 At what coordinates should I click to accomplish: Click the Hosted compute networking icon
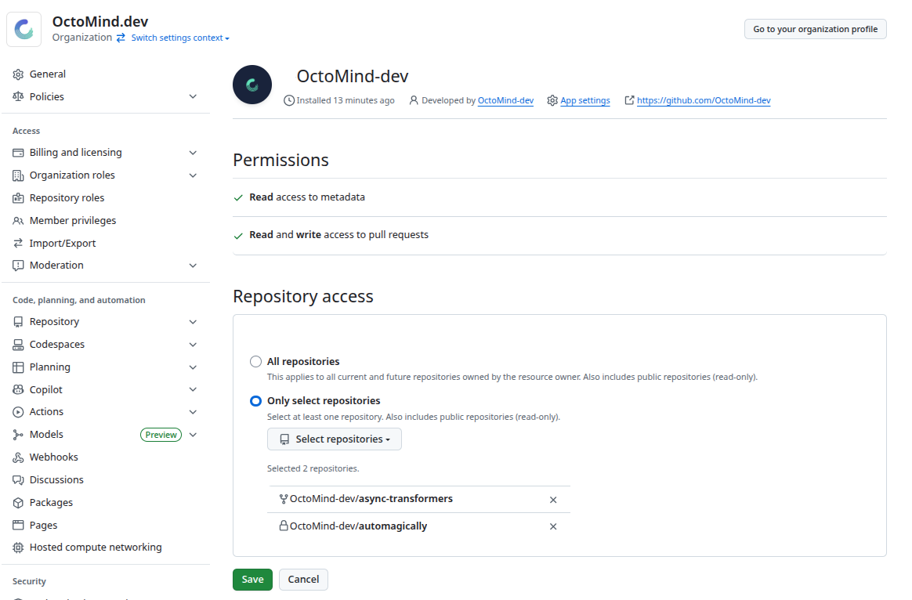[x=18, y=548]
